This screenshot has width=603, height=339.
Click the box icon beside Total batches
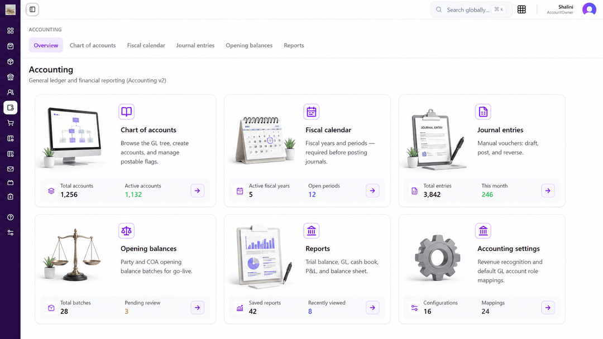(x=51, y=308)
